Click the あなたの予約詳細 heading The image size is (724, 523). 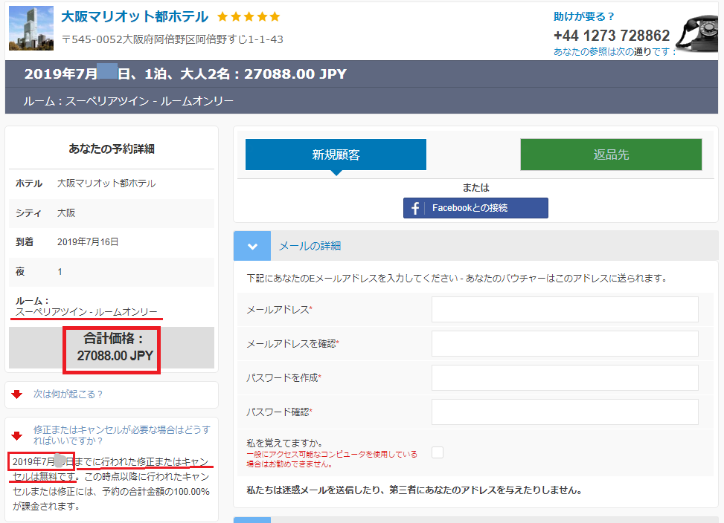tap(112, 149)
